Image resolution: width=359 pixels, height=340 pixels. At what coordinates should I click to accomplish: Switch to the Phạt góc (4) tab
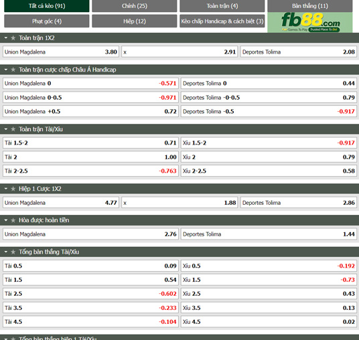(x=47, y=21)
